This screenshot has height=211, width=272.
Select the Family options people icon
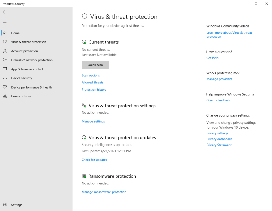click(5, 96)
